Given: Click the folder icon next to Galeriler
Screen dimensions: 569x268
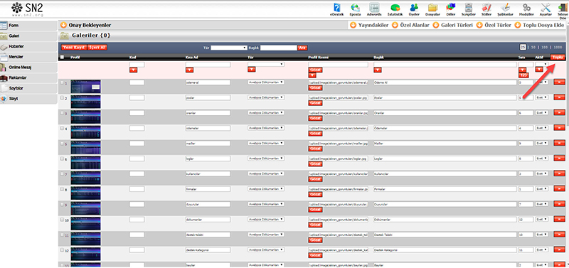Looking at the screenshot, I should click(64, 36).
